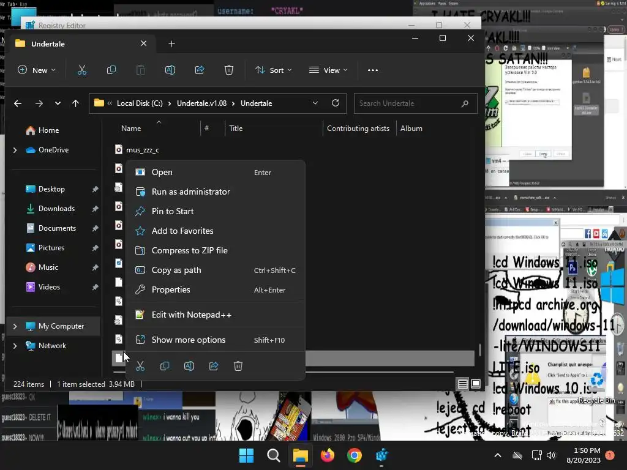Select Add to Favorites
Screen dimensions: 627x470
(216, 231)
